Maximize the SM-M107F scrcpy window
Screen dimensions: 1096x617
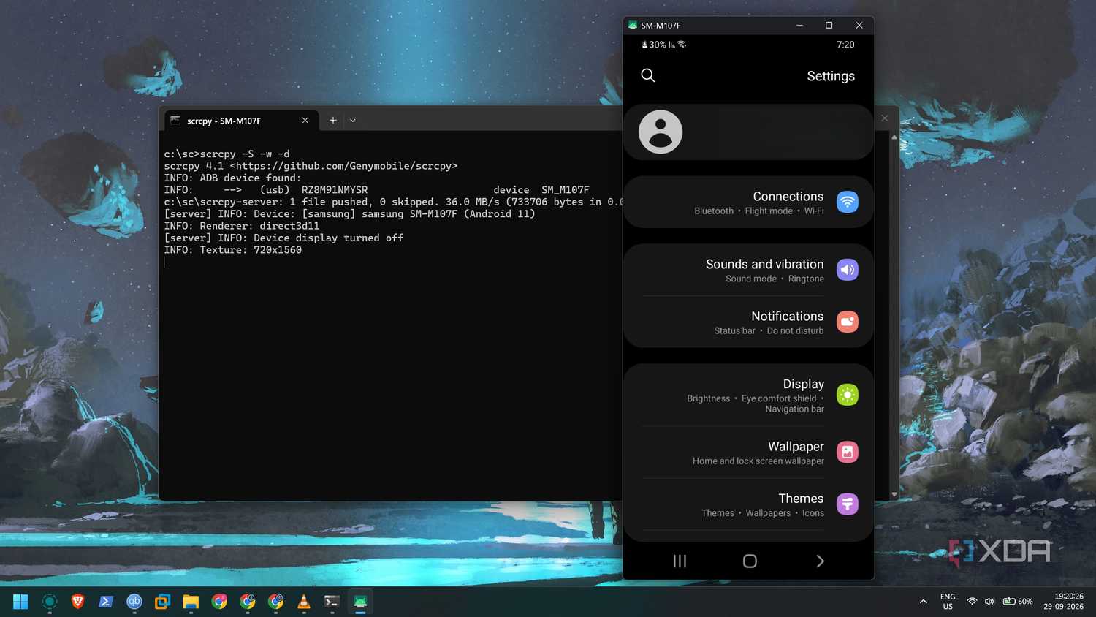(829, 25)
